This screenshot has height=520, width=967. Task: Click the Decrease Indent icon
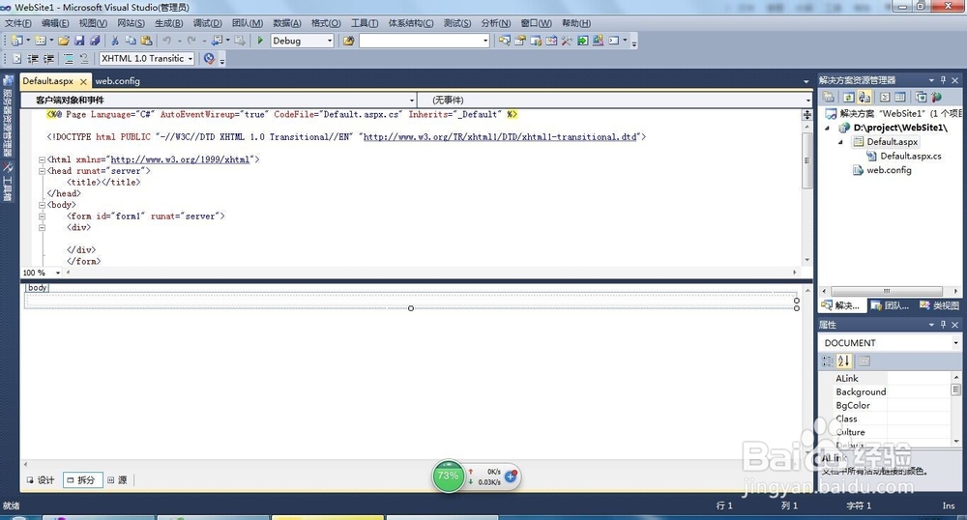click(x=33, y=59)
